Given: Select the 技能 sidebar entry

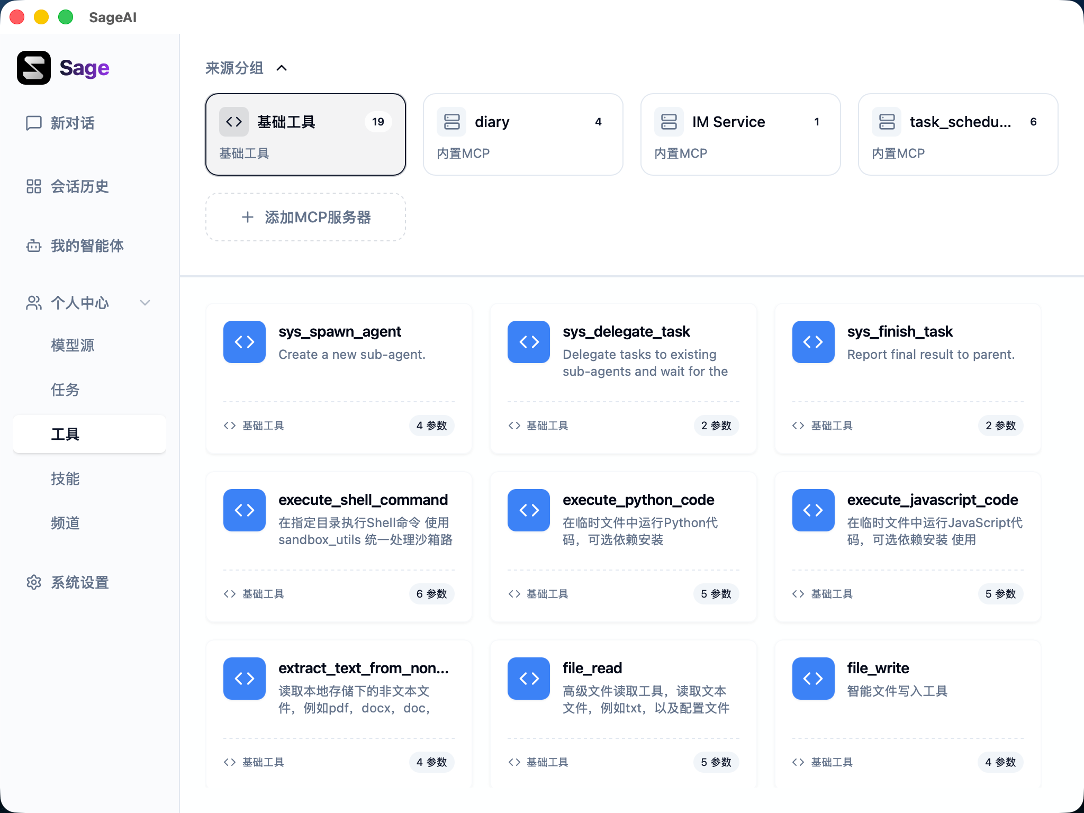Looking at the screenshot, I should click(65, 478).
